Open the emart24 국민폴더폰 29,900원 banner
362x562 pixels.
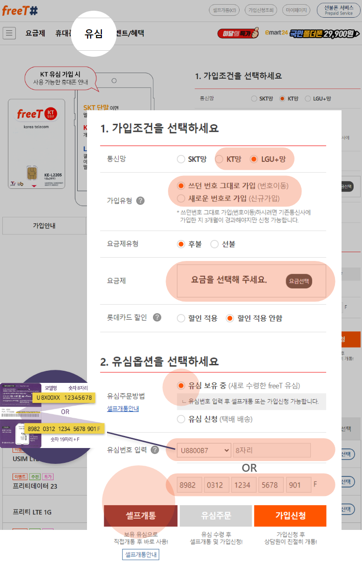coord(312,33)
